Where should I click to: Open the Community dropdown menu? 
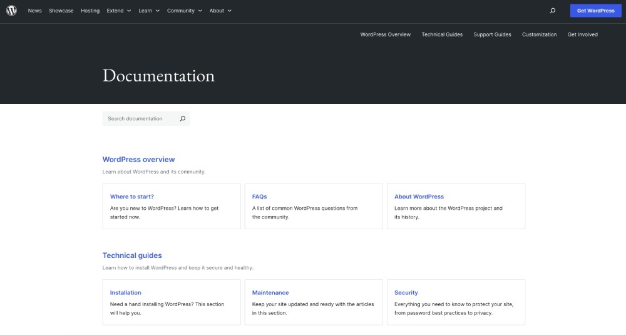185,11
